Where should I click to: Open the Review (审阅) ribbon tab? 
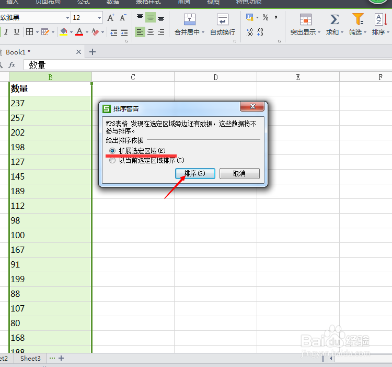[x=184, y=2]
